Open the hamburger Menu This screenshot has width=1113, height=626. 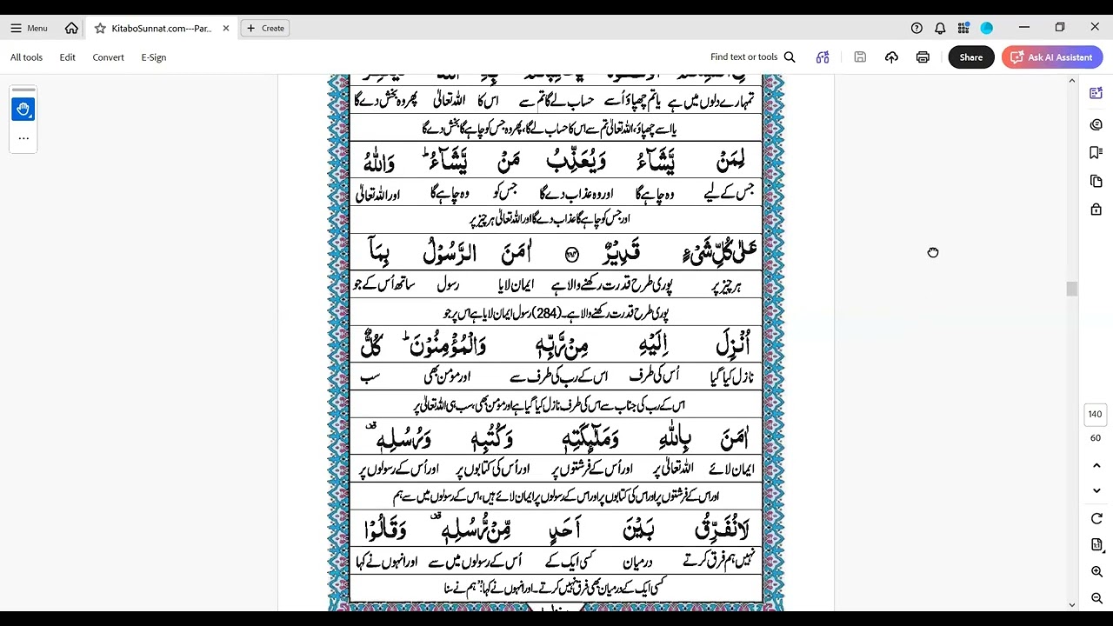pyautogui.click(x=29, y=28)
